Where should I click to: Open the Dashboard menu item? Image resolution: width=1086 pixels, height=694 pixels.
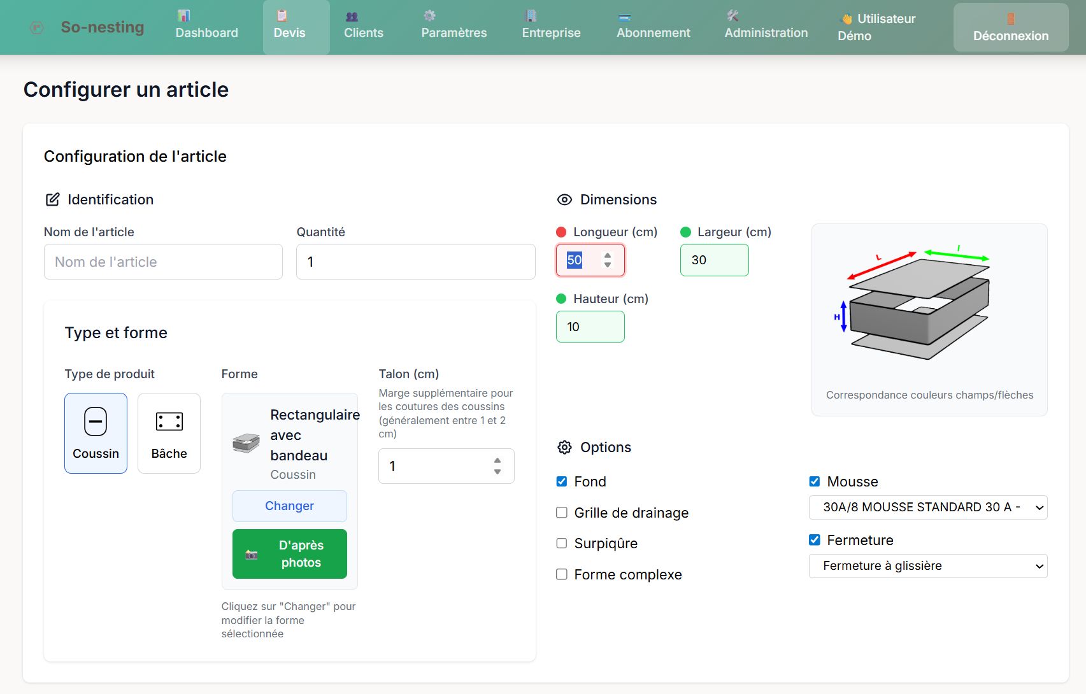click(x=206, y=27)
